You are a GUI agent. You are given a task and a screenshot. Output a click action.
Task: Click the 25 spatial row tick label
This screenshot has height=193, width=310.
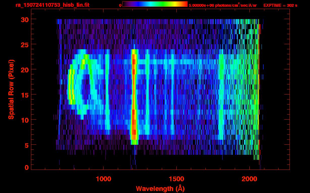(24, 44)
